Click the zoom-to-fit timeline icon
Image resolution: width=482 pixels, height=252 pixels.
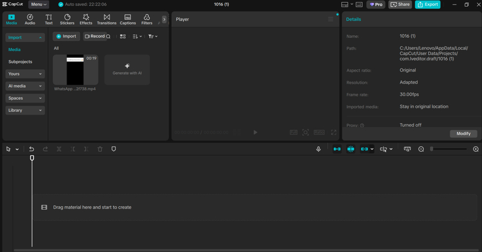tap(407, 149)
